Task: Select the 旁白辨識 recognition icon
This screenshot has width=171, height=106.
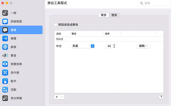Action: tap(5, 98)
